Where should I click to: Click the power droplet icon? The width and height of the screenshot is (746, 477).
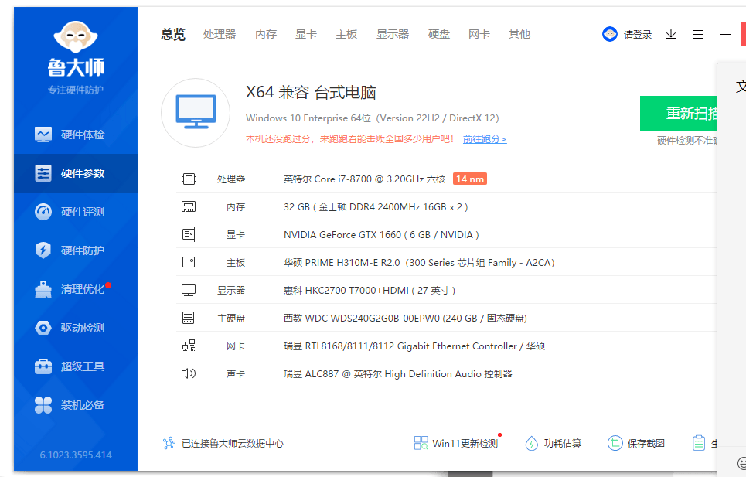531,443
